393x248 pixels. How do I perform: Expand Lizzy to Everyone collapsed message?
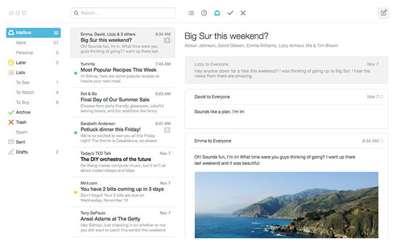tap(287, 70)
